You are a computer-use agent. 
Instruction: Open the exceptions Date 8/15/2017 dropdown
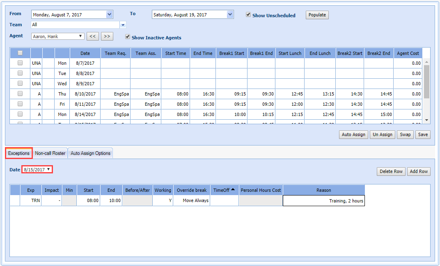[49, 169]
